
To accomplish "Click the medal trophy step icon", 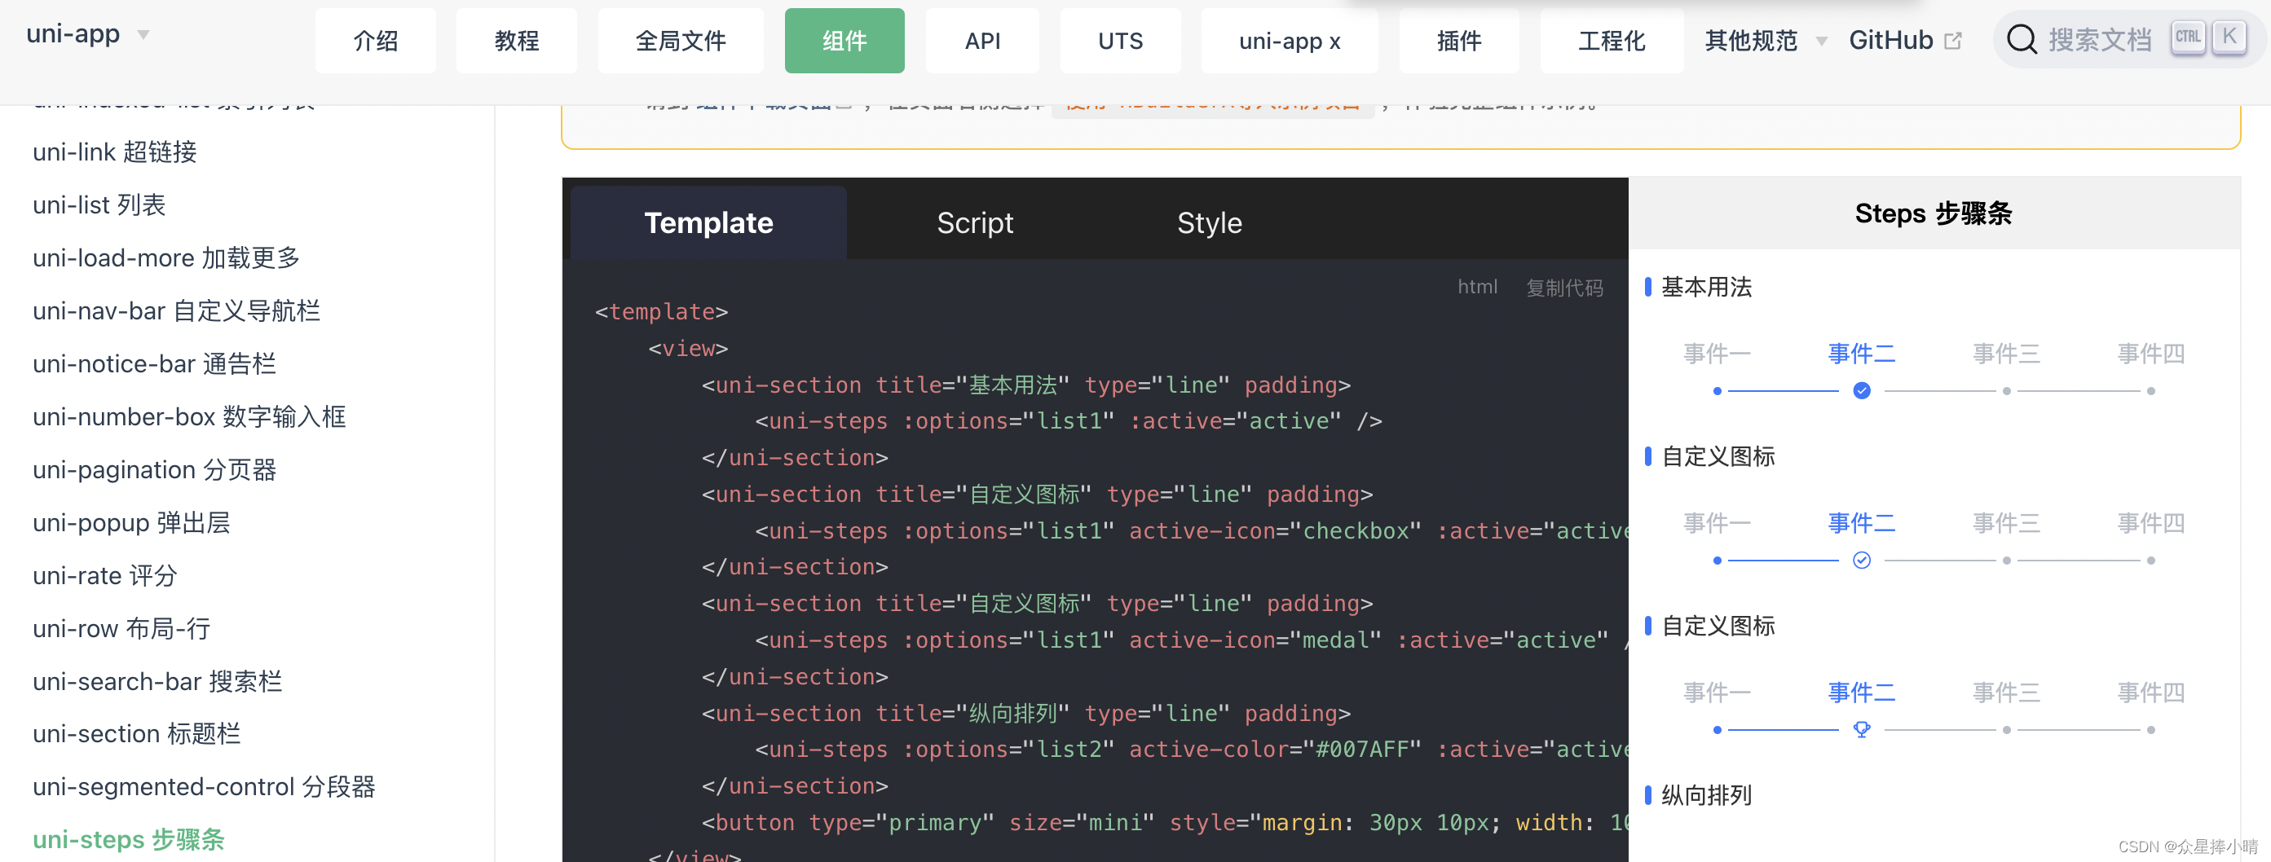I will [x=1861, y=729].
